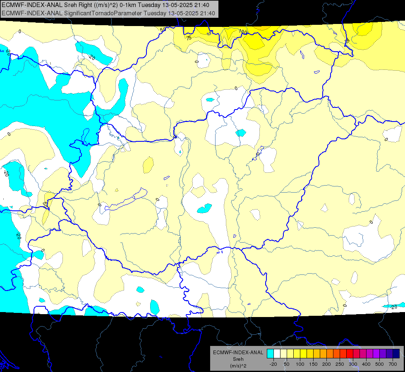This screenshot has width=405, height=372.
Task: Click the '400' value under the legend bar
Action: [366, 364]
